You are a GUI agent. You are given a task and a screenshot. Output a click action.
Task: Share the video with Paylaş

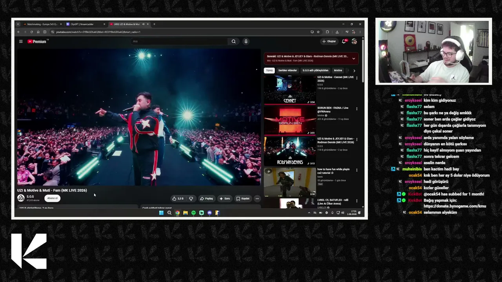tap(206, 199)
